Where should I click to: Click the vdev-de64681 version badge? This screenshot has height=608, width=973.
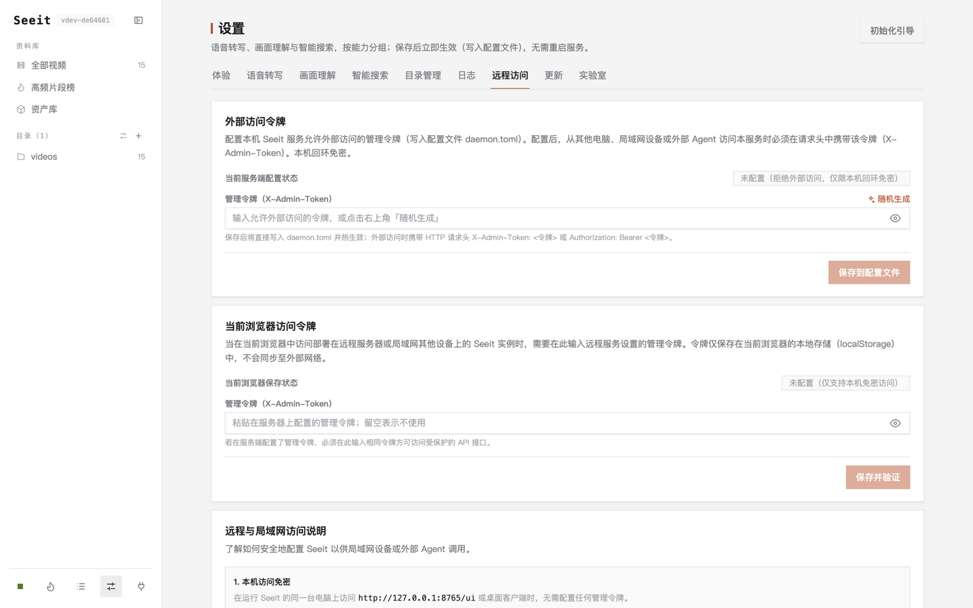coord(85,20)
